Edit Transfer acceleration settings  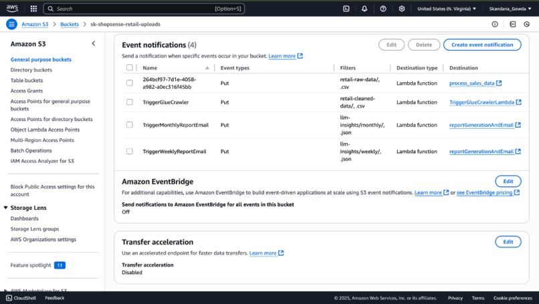click(x=508, y=242)
